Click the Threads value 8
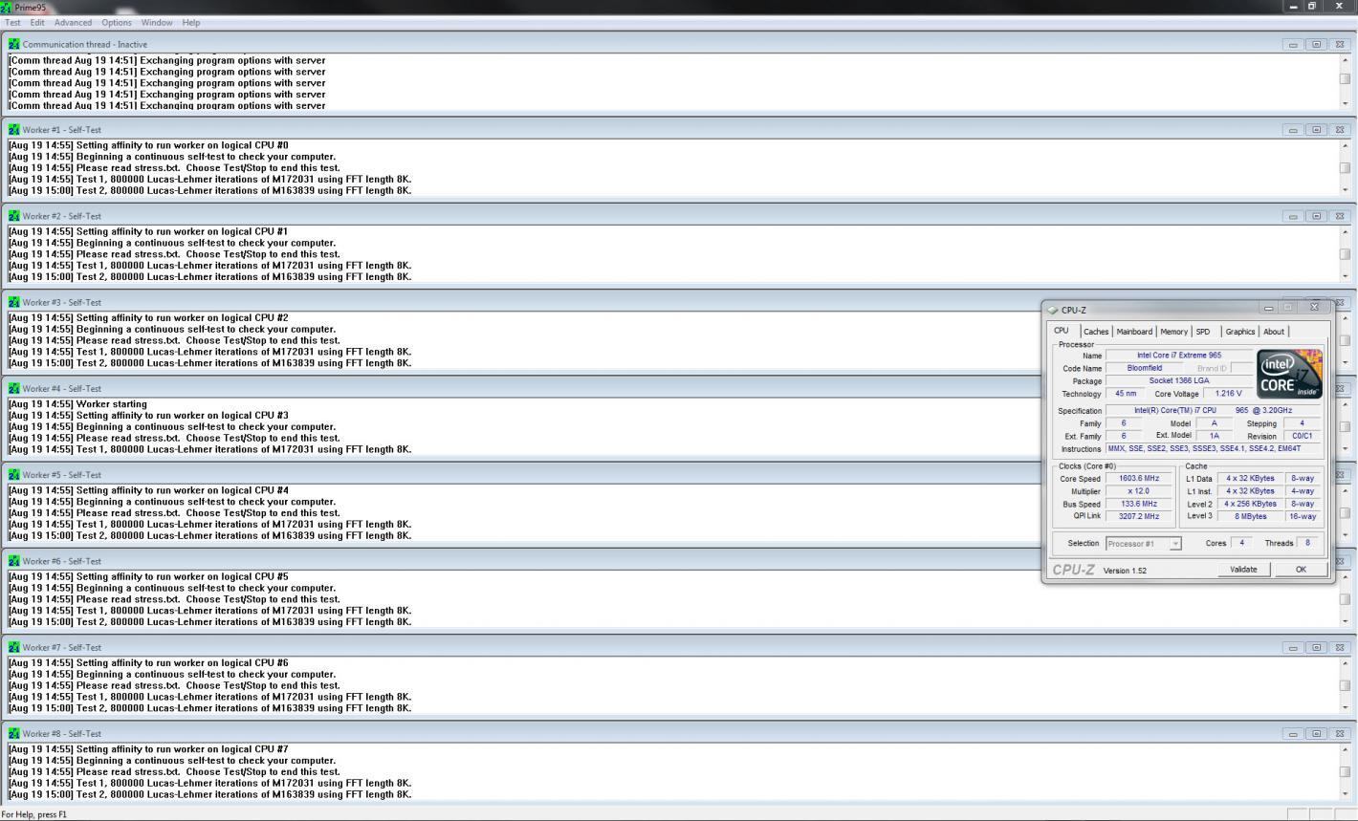This screenshot has height=821, width=1358. coord(1307,543)
